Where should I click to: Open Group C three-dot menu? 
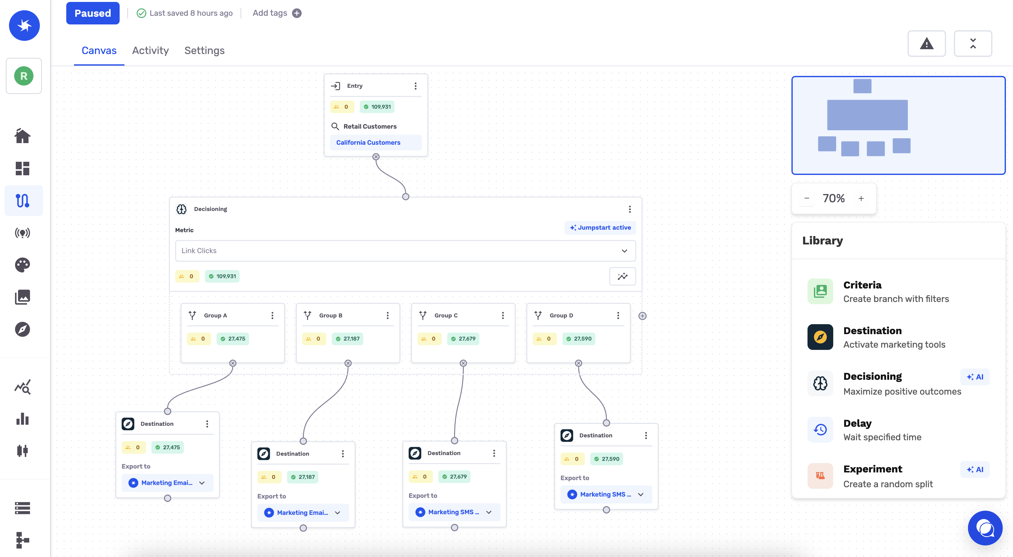(503, 315)
